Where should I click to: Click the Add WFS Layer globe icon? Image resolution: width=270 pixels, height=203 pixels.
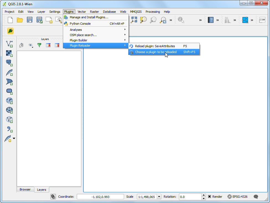(x=9, y=119)
